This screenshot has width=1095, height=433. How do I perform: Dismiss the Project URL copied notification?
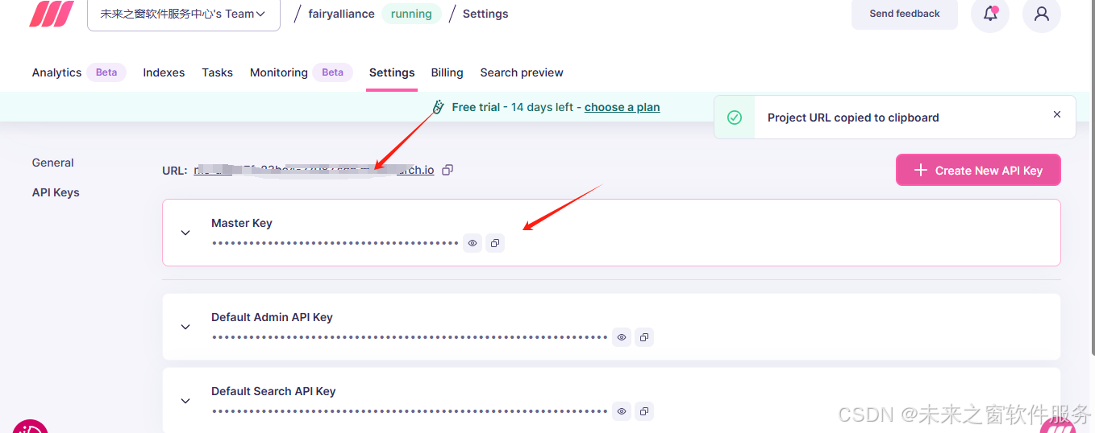tap(1057, 114)
